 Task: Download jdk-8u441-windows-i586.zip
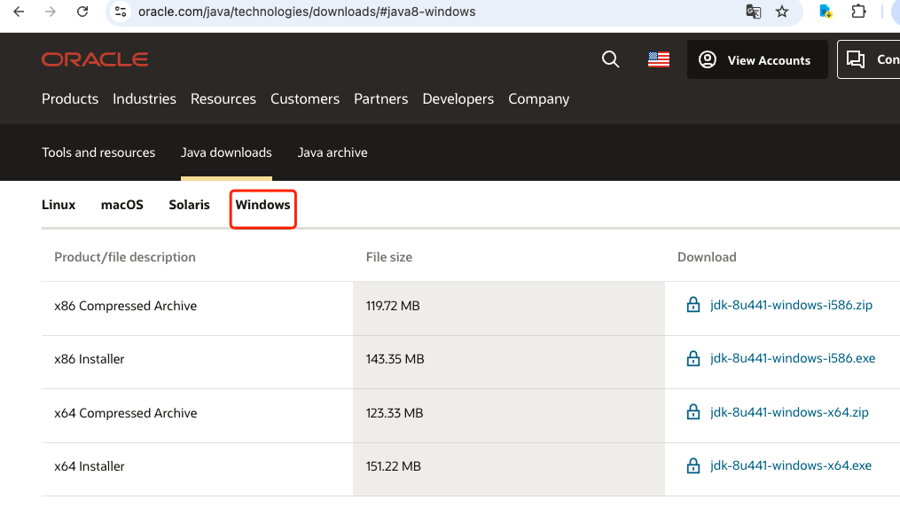[791, 305]
